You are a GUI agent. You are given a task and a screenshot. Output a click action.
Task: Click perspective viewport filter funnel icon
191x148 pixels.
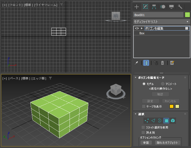coord(50,78)
